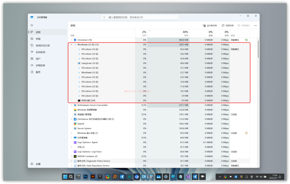
Task: Click the ShareX process icon
Action: click(75, 123)
